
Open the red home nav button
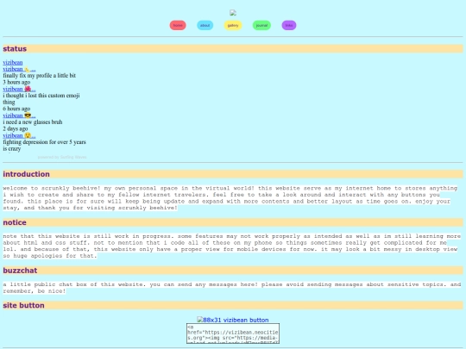pos(178,25)
